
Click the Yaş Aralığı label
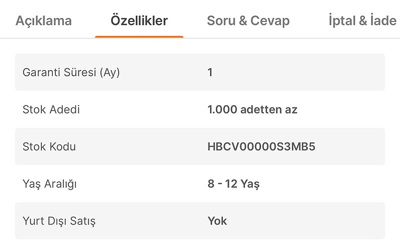50,184
